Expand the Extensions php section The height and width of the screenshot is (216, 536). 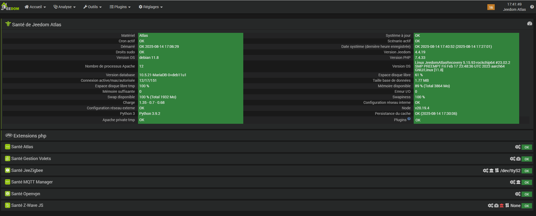tap(30, 136)
